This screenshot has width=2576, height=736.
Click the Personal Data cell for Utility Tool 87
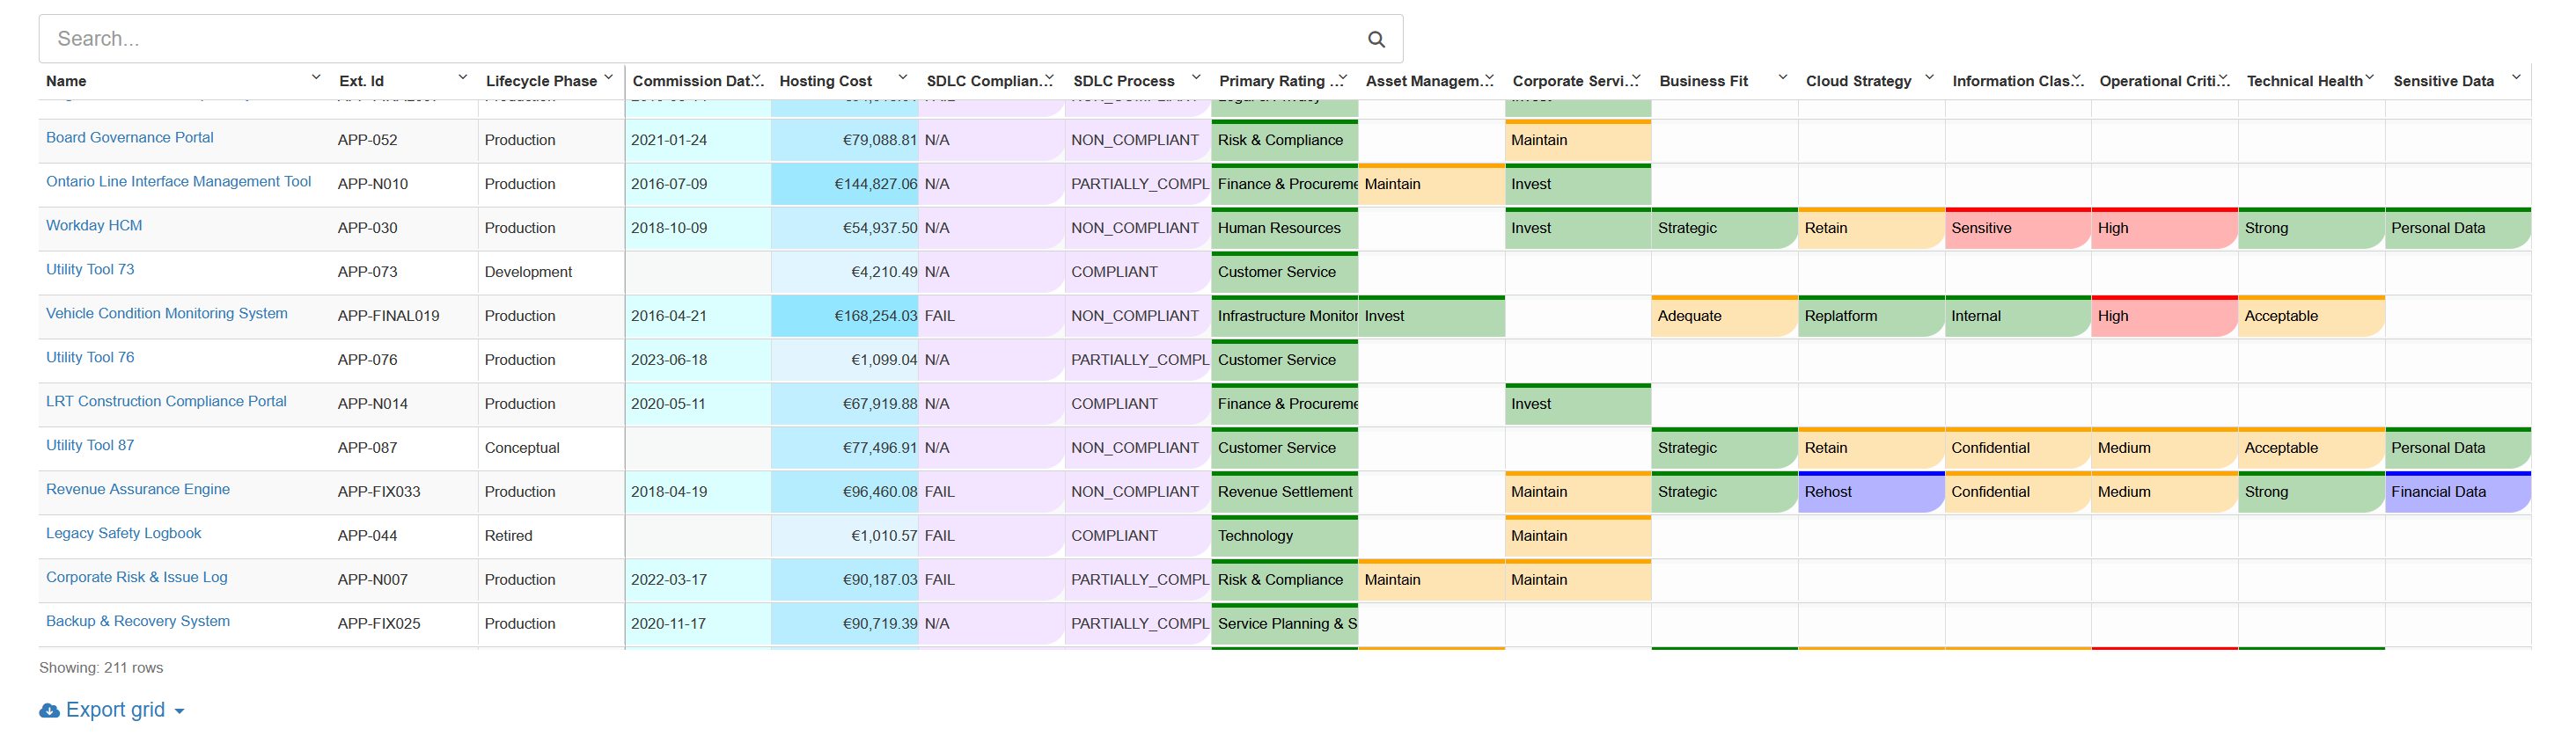pos(2458,448)
